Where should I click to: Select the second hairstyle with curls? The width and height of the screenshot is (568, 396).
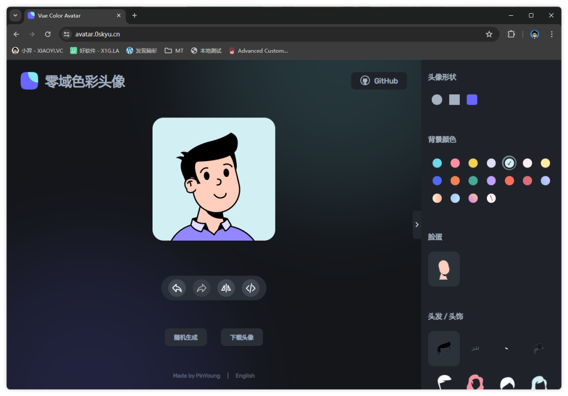(x=475, y=349)
